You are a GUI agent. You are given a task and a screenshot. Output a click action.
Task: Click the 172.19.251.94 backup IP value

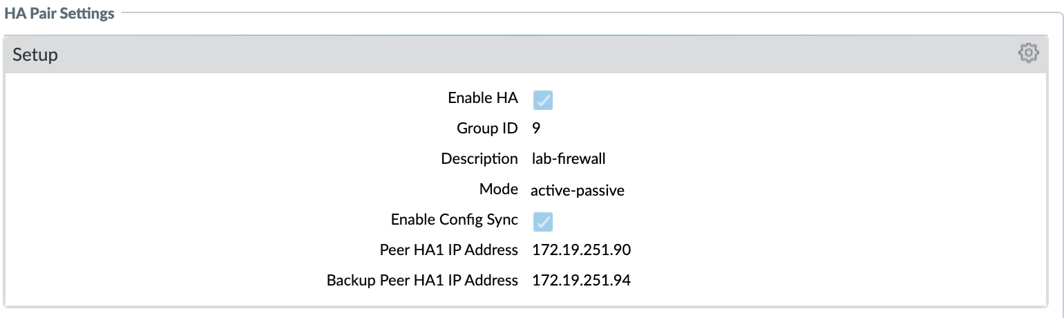[581, 281]
